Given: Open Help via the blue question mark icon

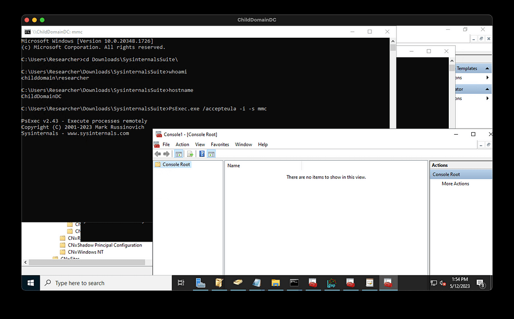Looking at the screenshot, I should (202, 154).
